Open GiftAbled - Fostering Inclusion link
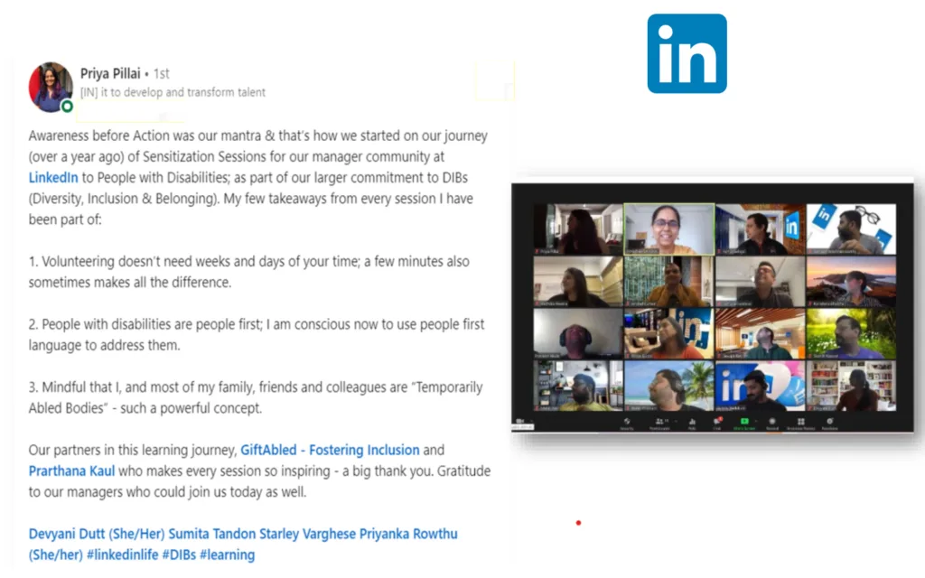Screen dimensions: 925x578 (x=330, y=450)
